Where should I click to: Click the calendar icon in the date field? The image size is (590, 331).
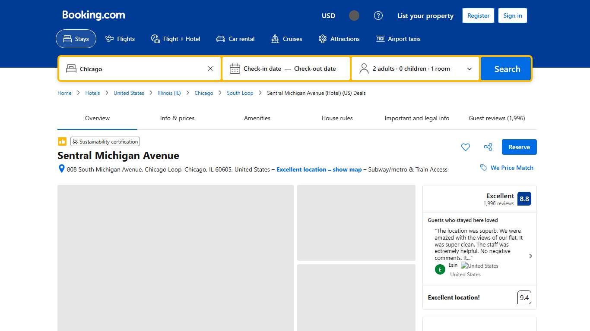[x=235, y=68]
